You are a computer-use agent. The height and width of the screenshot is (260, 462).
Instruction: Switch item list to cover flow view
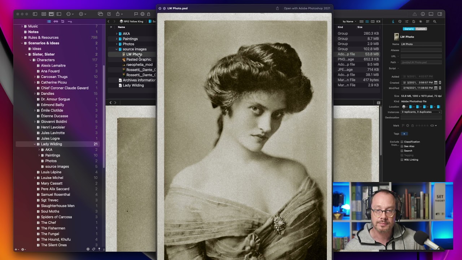pyautogui.click(x=378, y=21)
